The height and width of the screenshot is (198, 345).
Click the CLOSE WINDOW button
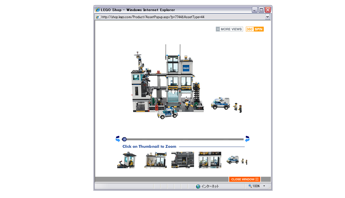point(243,179)
